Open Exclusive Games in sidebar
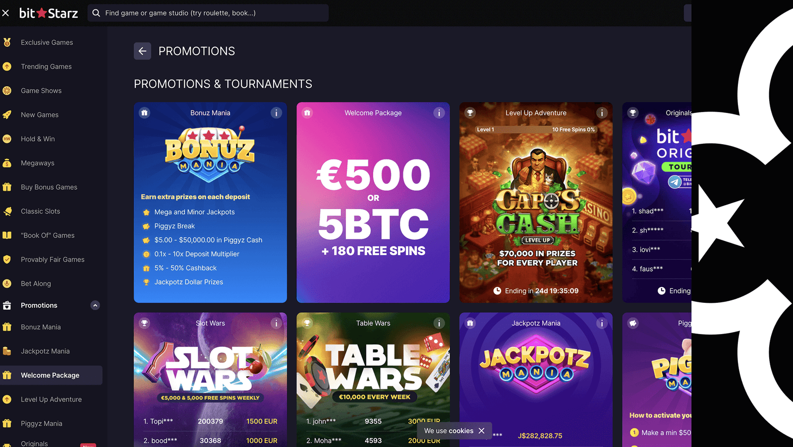The height and width of the screenshot is (447, 793). pos(47,43)
